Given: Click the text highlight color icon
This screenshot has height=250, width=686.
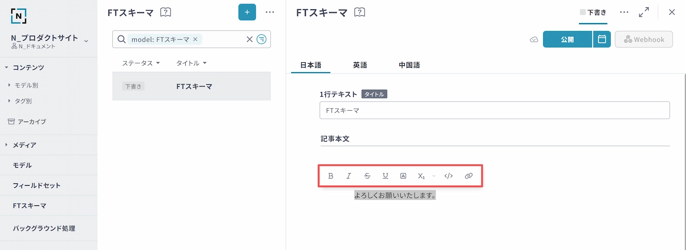Looking at the screenshot, I should click(x=403, y=176).
